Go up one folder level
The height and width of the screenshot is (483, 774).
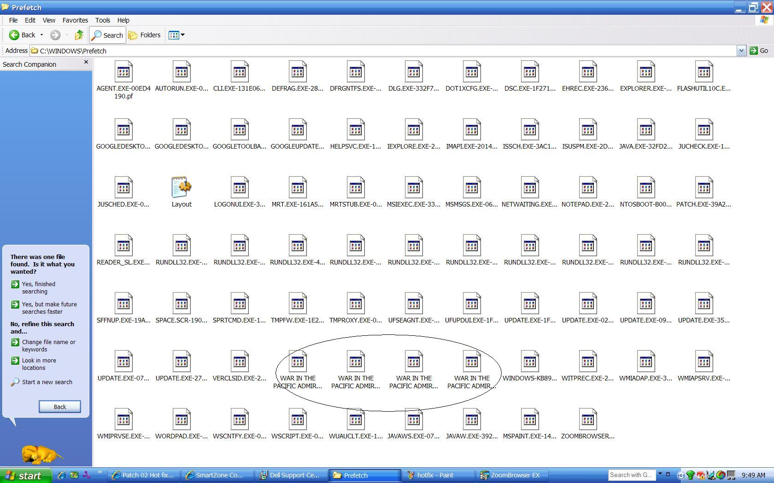79,35
